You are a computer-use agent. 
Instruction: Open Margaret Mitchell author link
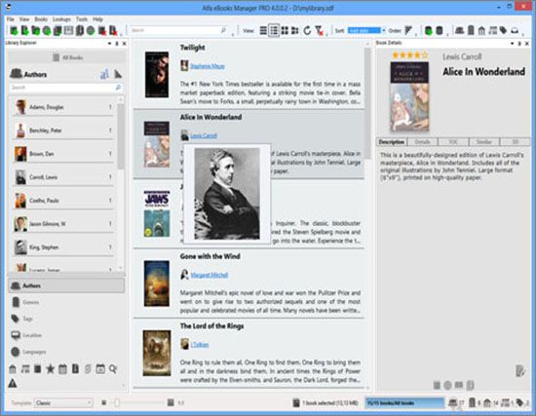pos(210,275)
